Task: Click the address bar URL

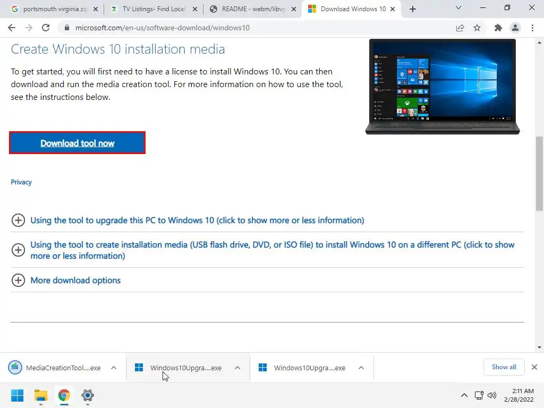Action: point(163,28)
